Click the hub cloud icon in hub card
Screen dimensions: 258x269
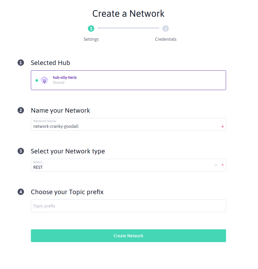44,80
